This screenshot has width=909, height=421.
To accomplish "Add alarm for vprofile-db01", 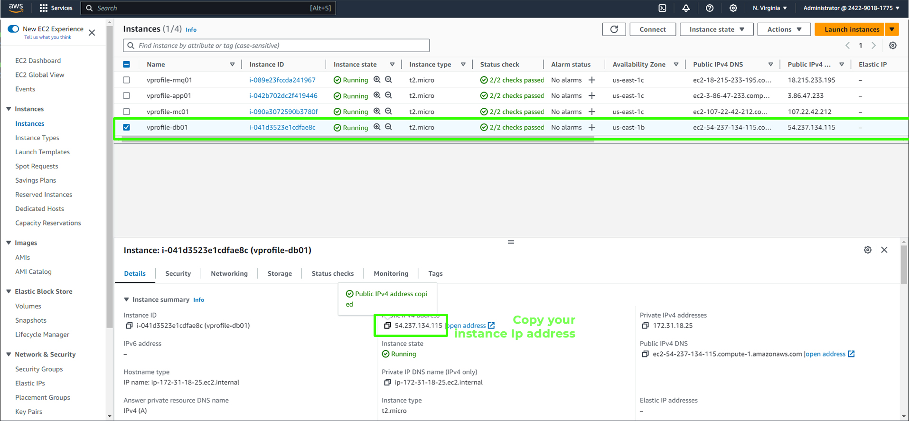I will click(x=592, y=127).
